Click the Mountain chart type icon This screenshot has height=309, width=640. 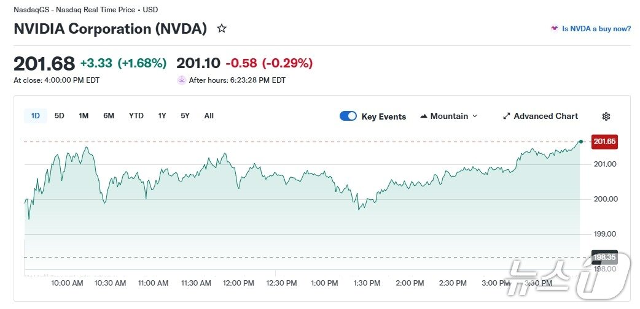tap(424, 116)
